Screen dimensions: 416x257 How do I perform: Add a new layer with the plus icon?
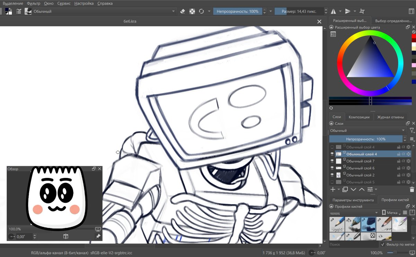click(x=332, y=189)
